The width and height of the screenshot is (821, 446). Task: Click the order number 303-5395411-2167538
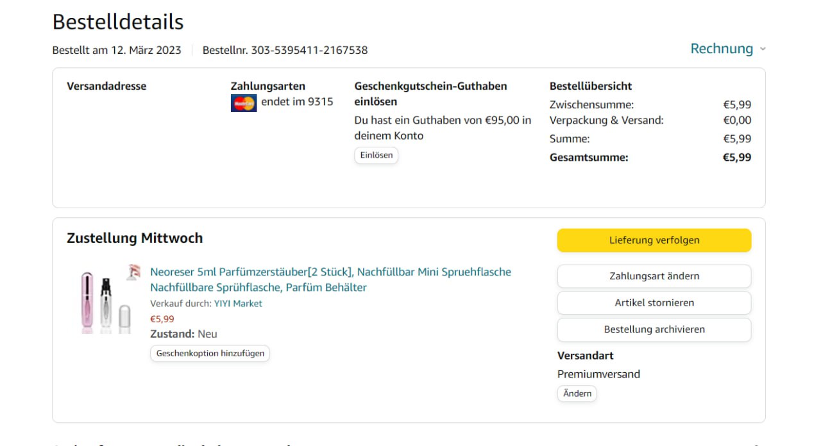tap(309, 50)
